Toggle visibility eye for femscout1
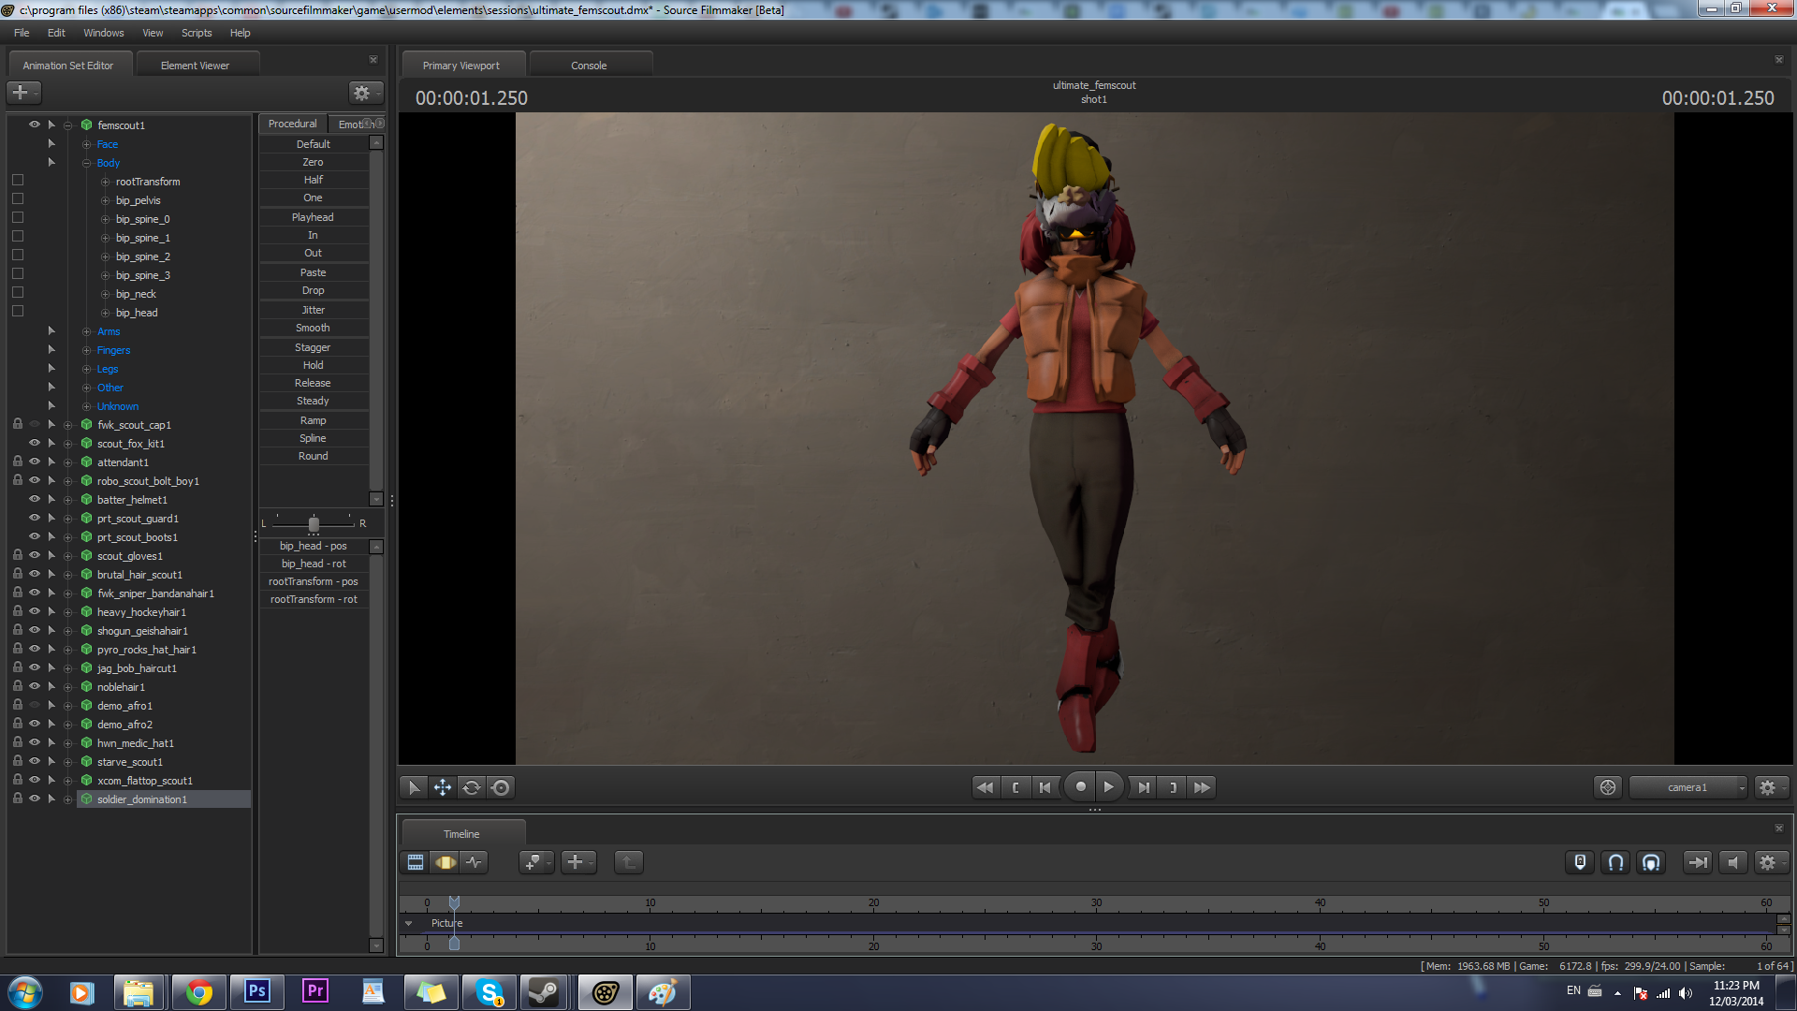 [35, 125]
